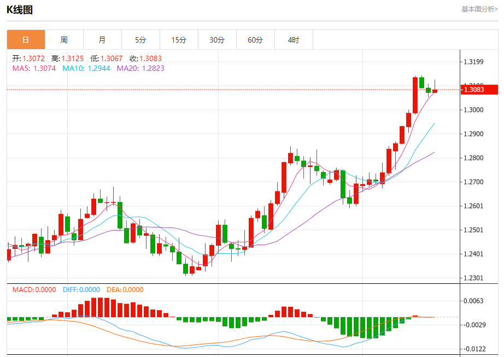Click the MA5 indicator value label
Image resolution: width=504 pixels, height=357 pixels.
click(x=34, y=68)
